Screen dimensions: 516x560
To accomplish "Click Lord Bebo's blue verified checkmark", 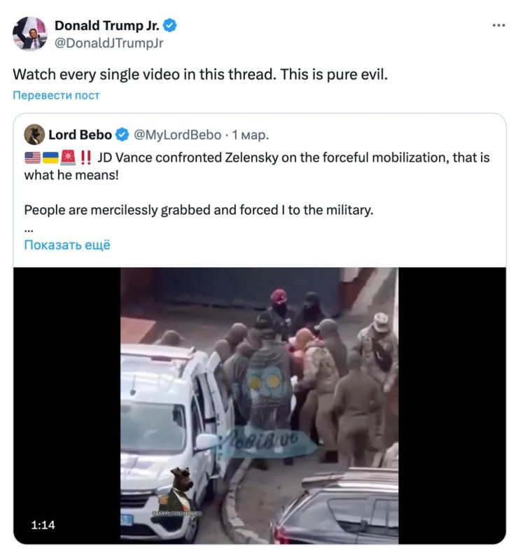I will click(122, 134).
